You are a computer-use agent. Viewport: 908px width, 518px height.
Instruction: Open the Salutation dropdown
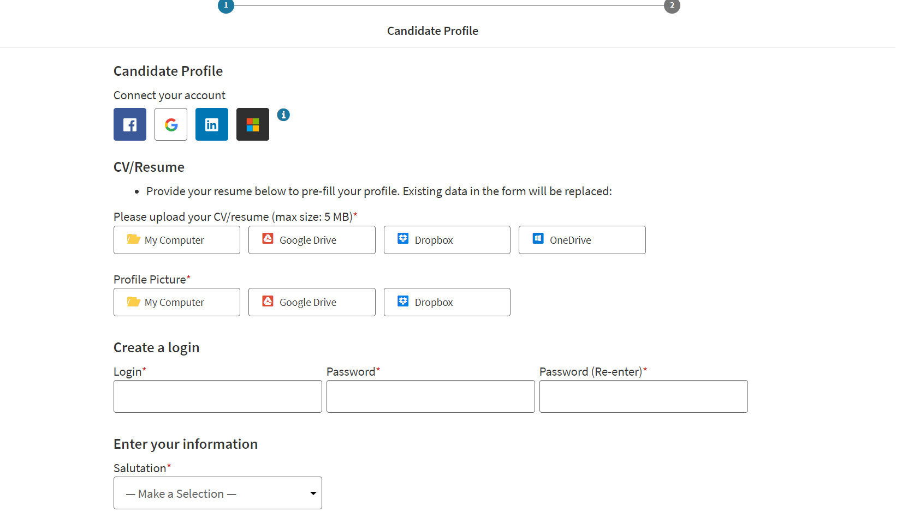click(218, 493)
